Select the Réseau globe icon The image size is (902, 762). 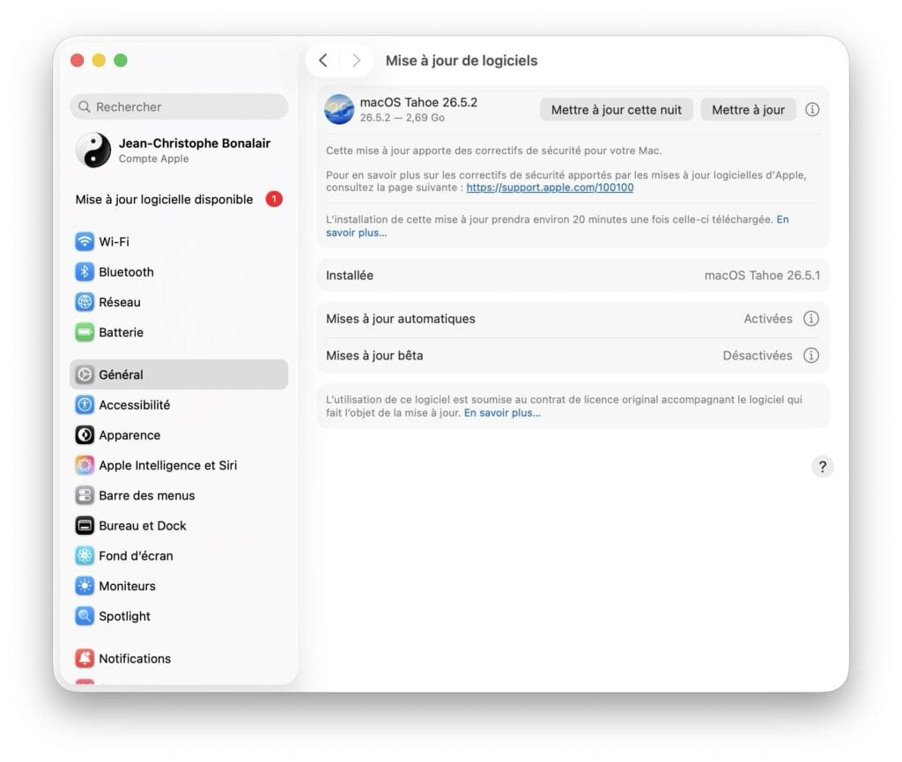coord(85,302)
